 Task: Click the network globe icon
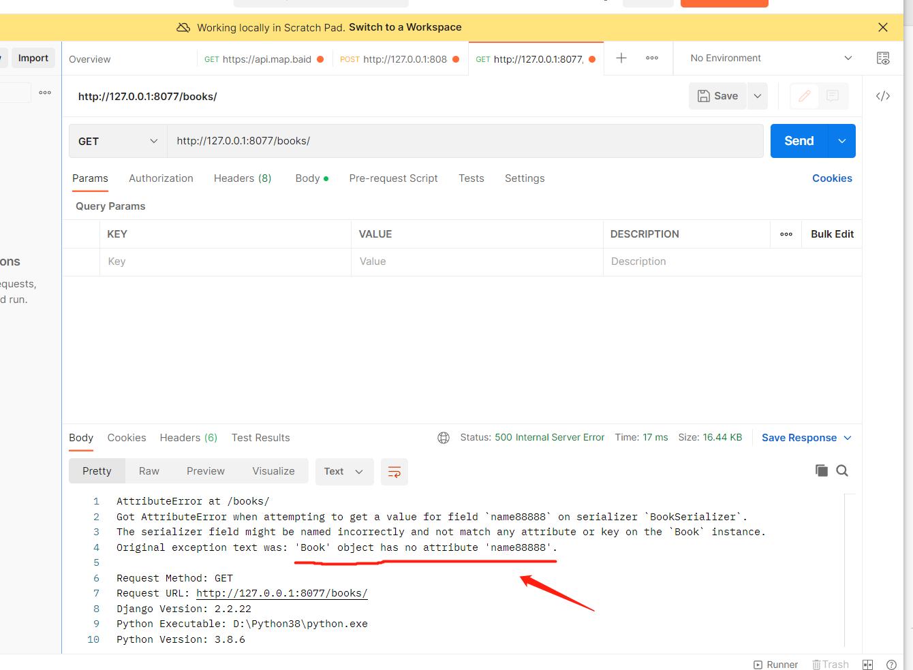point(444,438)
